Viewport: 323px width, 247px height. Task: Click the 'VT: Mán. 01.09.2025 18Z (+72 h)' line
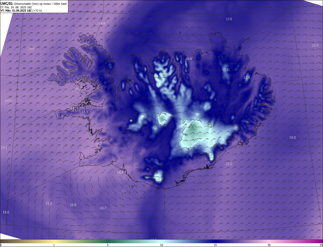click(21, 11)
